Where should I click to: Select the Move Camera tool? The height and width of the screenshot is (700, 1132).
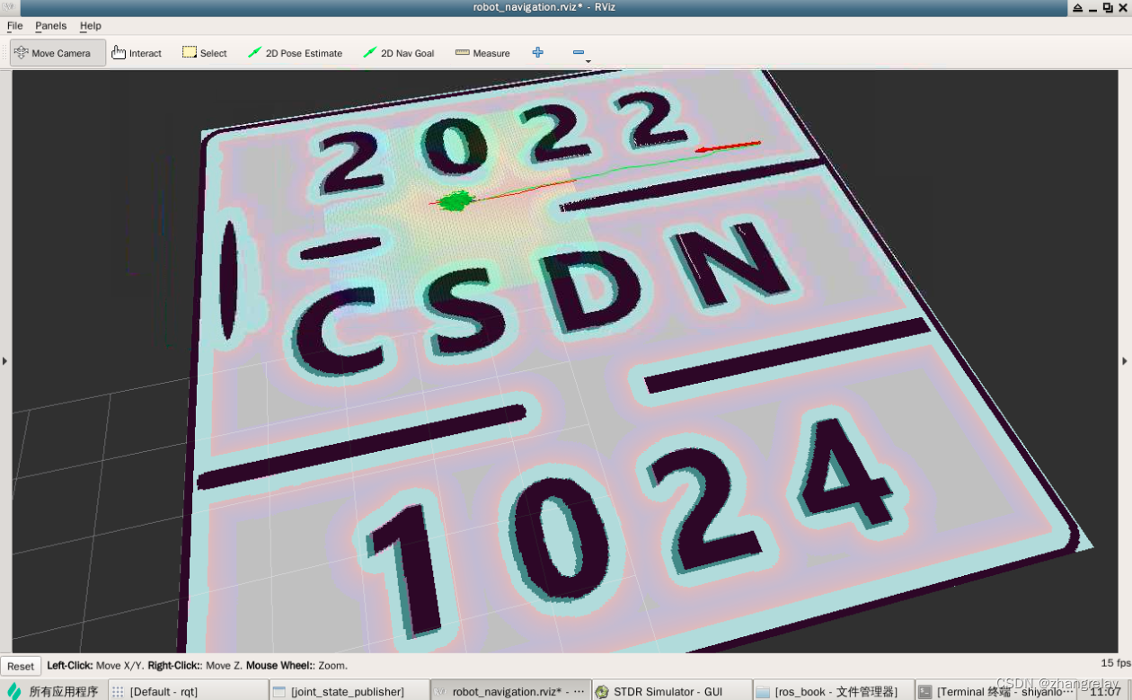coord(58,53)
